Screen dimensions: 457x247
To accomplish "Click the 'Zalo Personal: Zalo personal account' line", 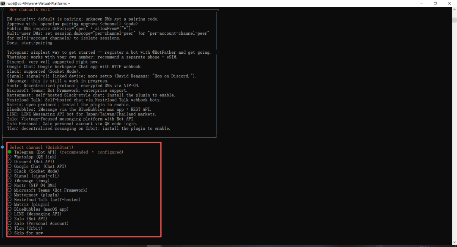I will (72, 124).
